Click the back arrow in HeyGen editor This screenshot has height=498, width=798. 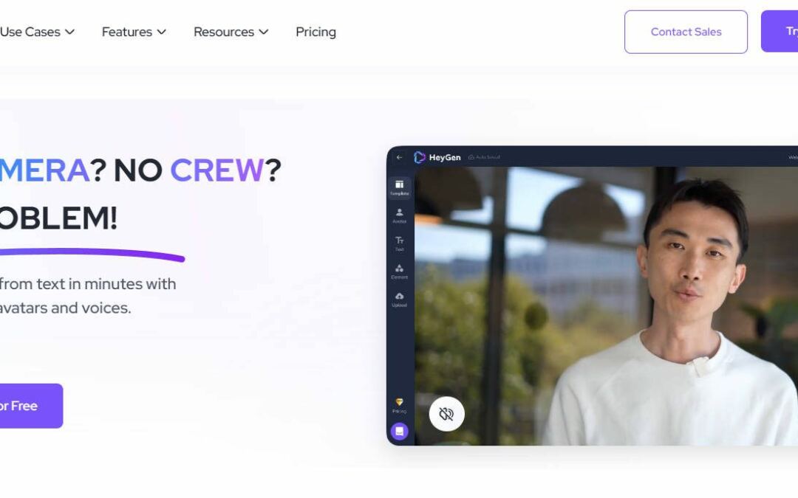[400, 157]
